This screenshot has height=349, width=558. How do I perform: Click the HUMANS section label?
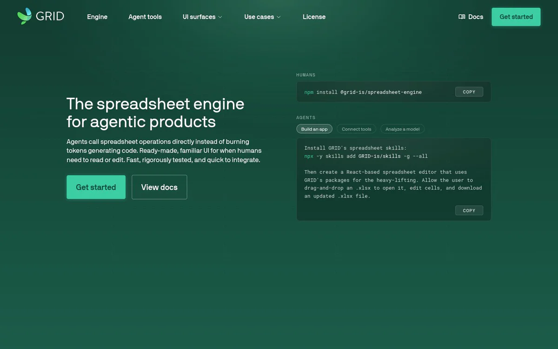(306, 75)
